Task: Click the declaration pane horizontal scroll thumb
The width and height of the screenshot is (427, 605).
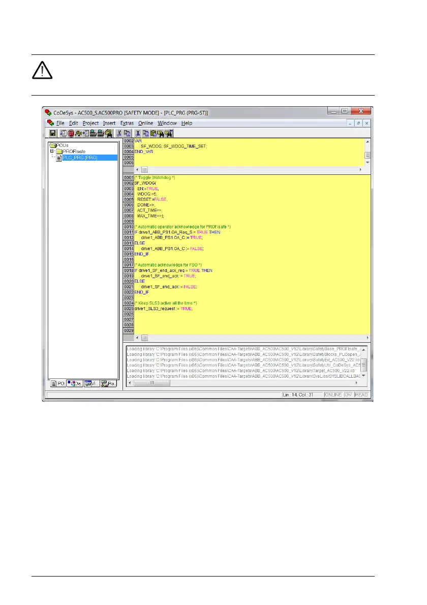Action: 145,170
